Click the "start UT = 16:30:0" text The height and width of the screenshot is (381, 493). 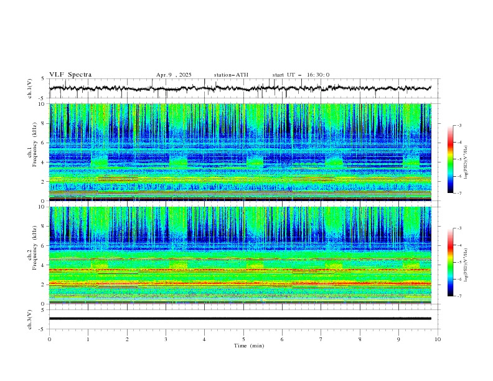pyautogui.click(x=301, y=75)
